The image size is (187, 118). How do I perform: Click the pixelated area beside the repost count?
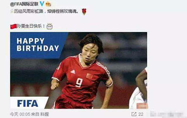point(167,114)
